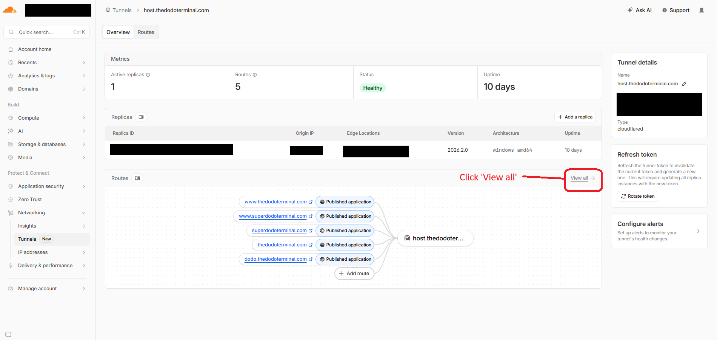The width and height of the screenshot is (717, 340).
Task: Open Zero Trust
Action: pos(30,199)
